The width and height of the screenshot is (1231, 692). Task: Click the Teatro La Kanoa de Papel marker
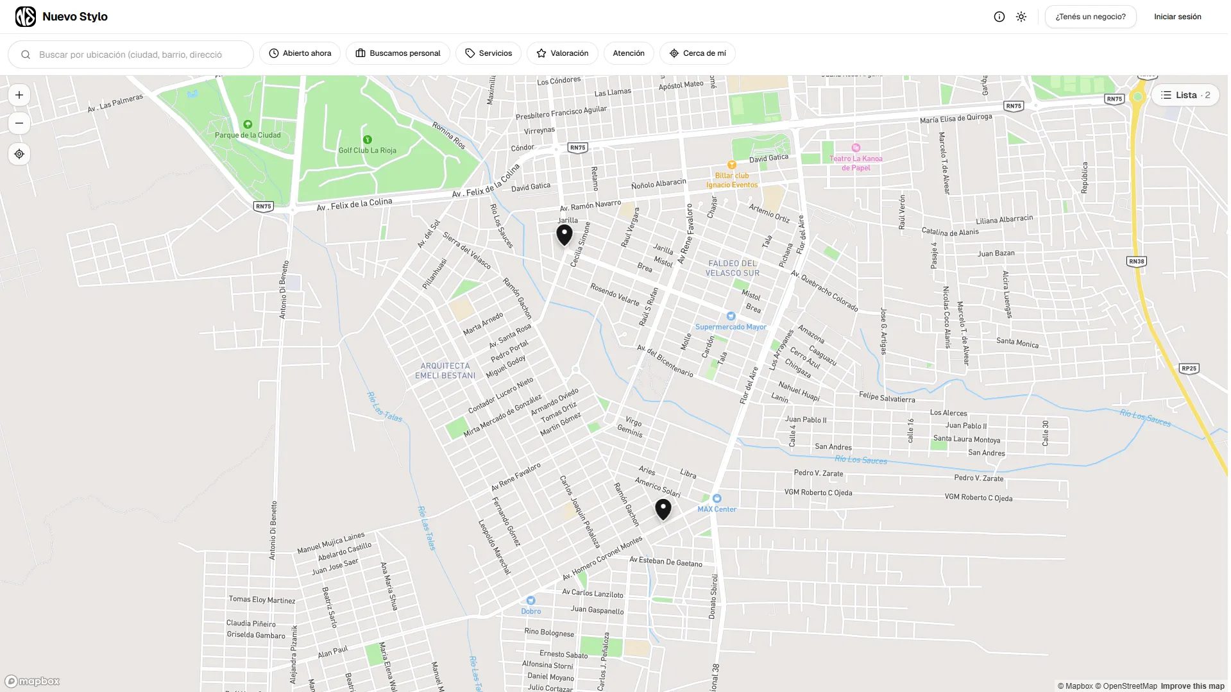coord(856,148)
